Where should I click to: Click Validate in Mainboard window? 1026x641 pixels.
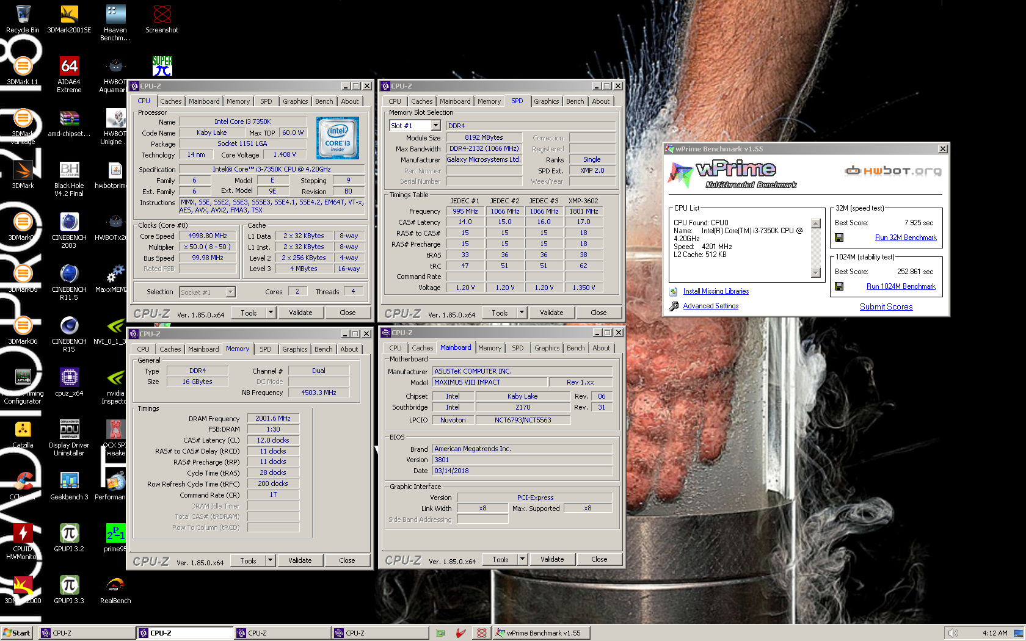552,559
